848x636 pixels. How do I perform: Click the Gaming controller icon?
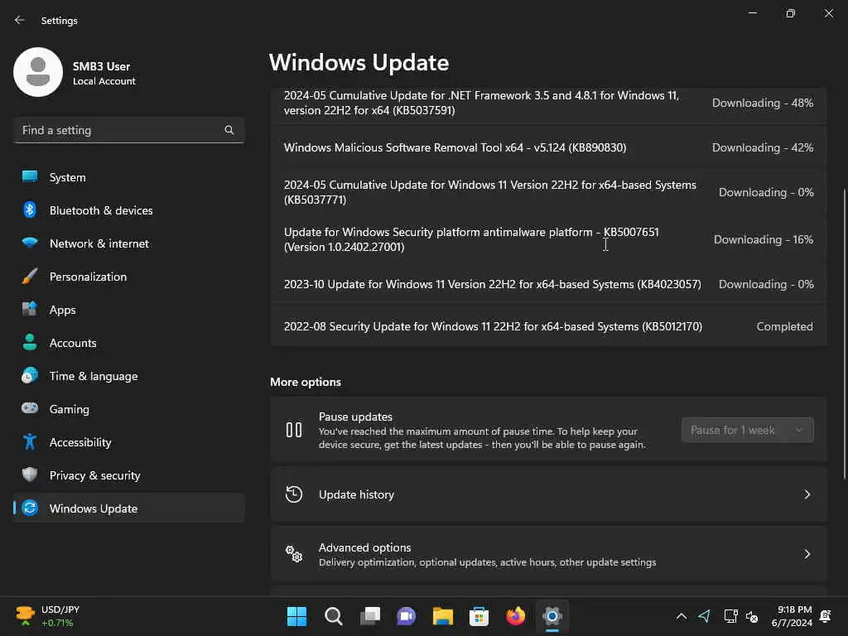tap(30, 408)
